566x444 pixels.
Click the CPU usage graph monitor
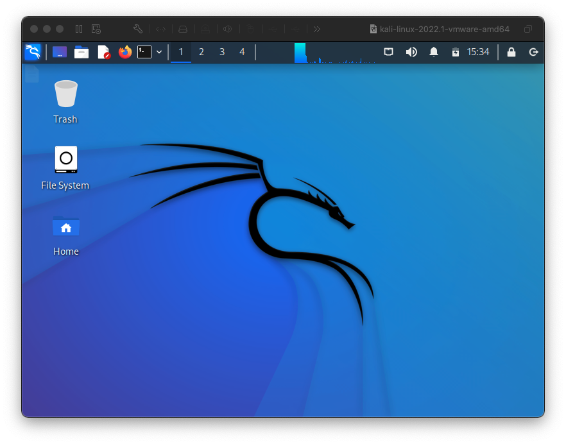(334, 53)
